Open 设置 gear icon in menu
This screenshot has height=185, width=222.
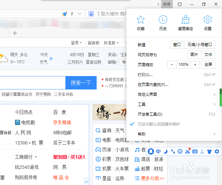point(208,19)
